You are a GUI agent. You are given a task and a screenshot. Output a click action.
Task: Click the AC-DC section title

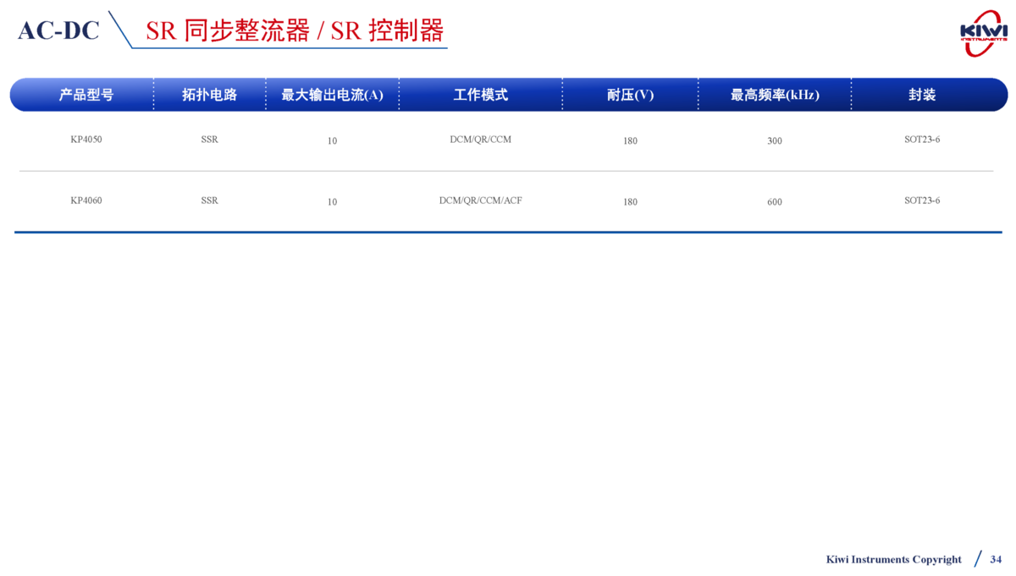point(59,30)
